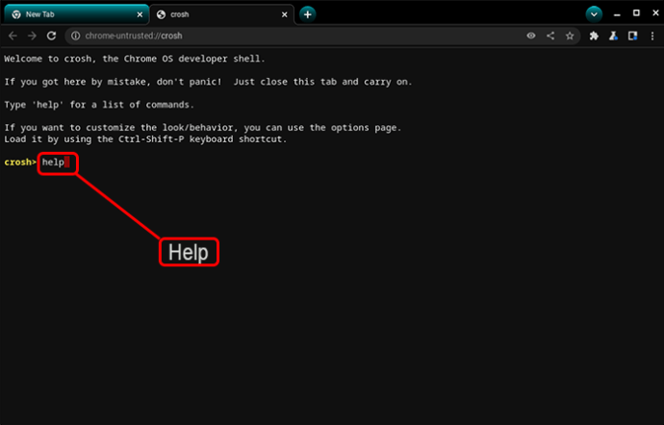Open the Extensions puzzle piece menu
This screenshot has width=664, height=425.
(594, 36)
